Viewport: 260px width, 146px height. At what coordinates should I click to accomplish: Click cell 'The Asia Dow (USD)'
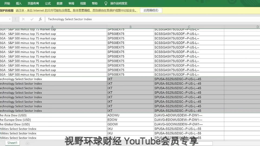point(53,115)
